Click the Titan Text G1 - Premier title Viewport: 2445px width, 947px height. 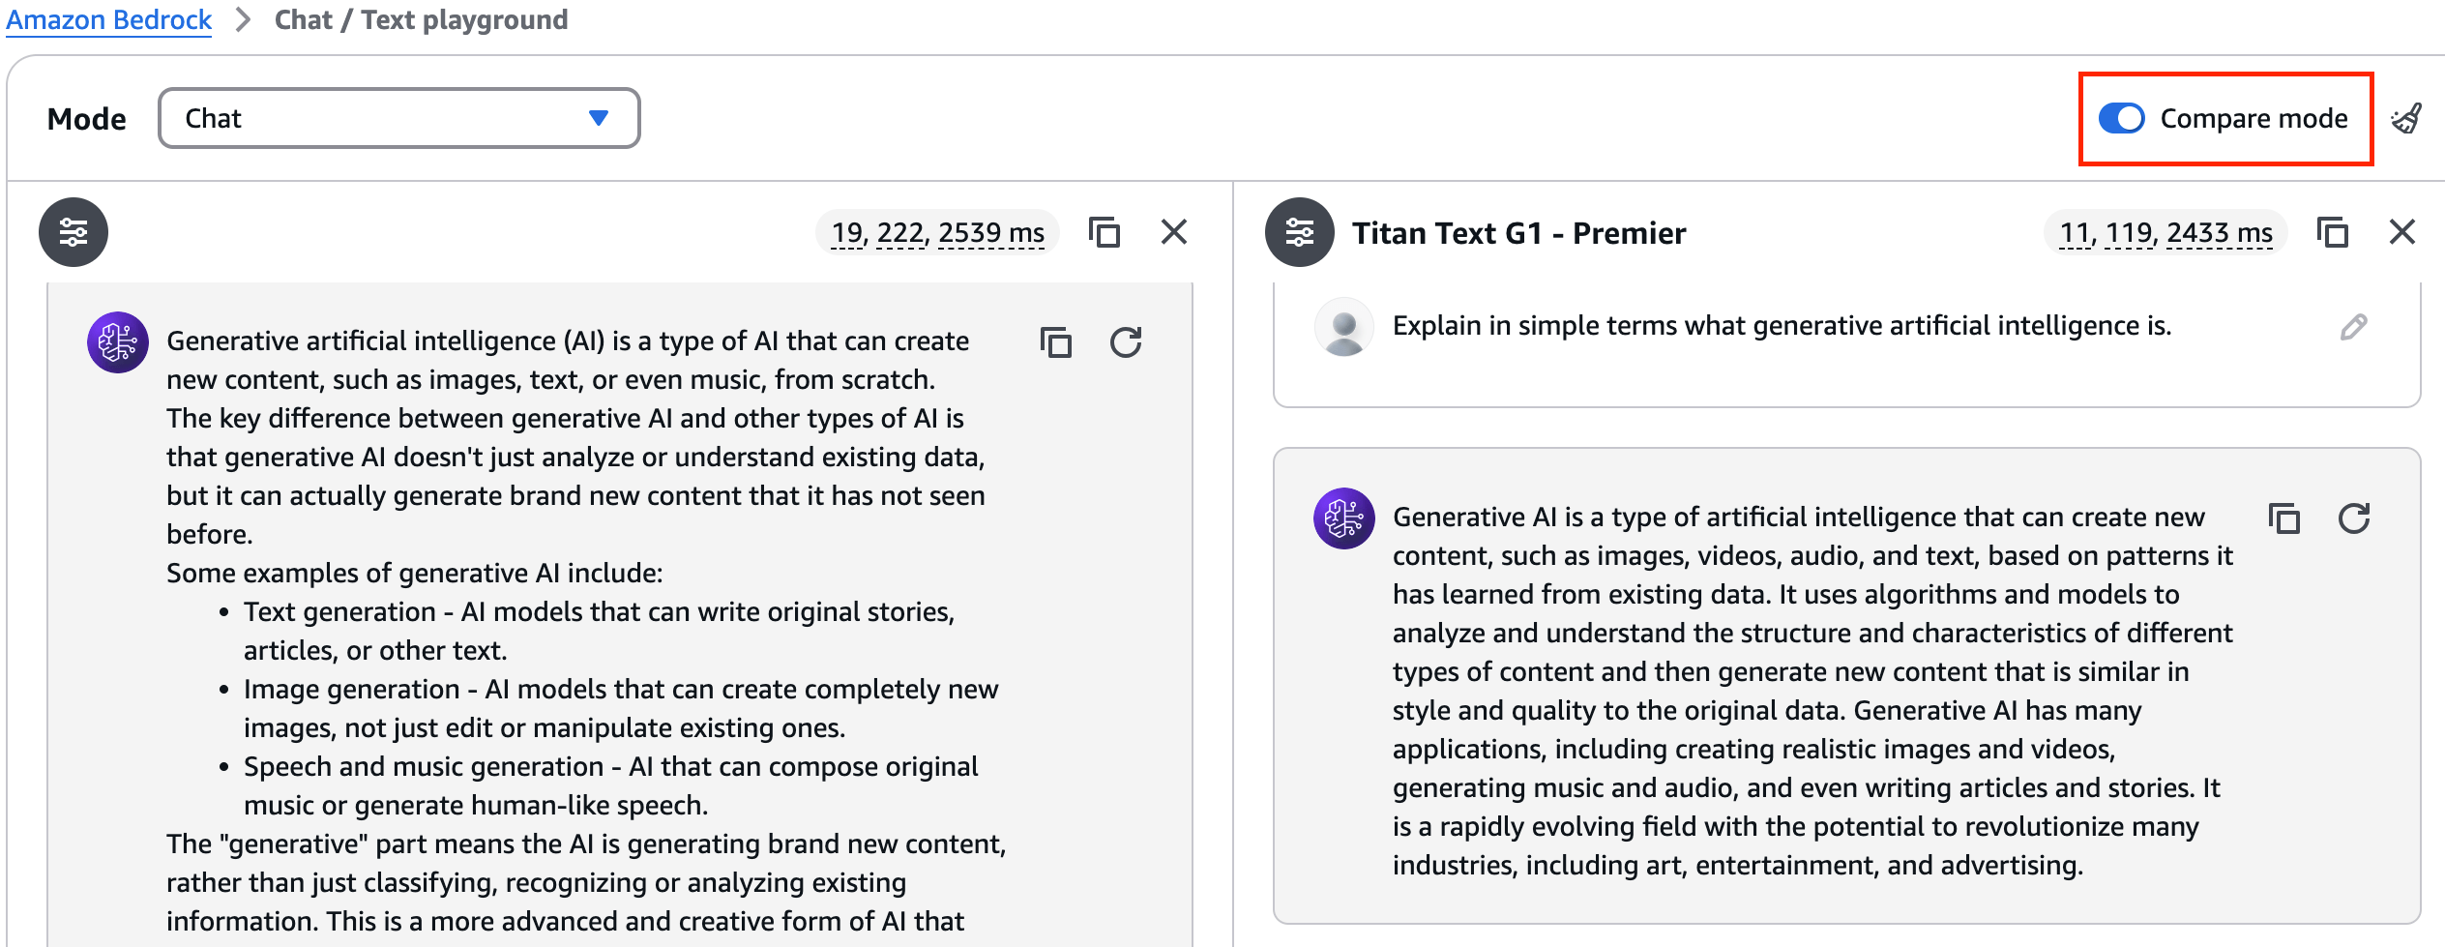click(x=1518, y=233)
